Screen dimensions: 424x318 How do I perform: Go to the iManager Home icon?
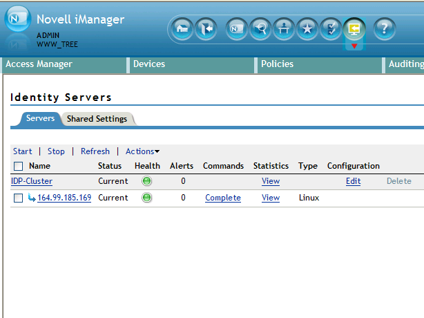click(182, 28)
